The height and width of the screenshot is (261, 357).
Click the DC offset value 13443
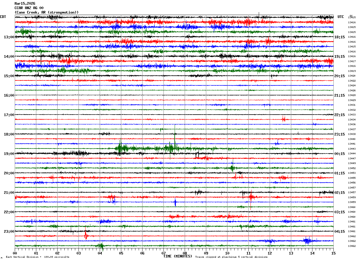tap(352, 149)
